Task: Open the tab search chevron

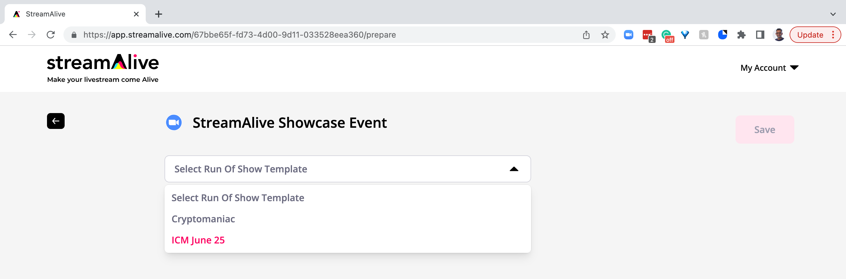Action: [833, 14]
